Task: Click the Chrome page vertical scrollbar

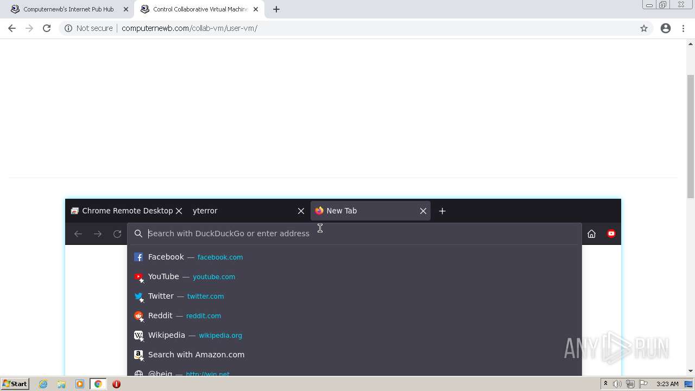Action: [x=691, y=136]
